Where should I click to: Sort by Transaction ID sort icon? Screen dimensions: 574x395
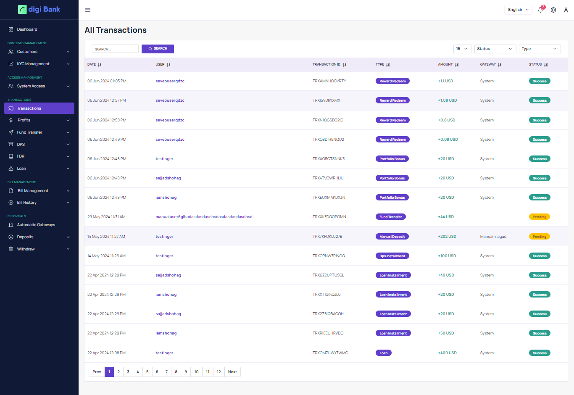pyautogui.click(x=345, y=65)
